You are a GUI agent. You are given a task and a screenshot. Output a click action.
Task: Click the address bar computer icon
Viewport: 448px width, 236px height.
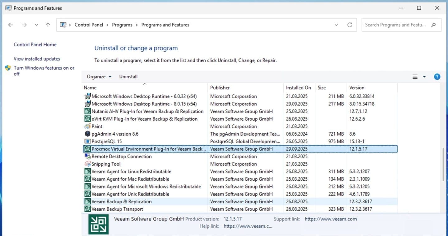pos(63,25)
